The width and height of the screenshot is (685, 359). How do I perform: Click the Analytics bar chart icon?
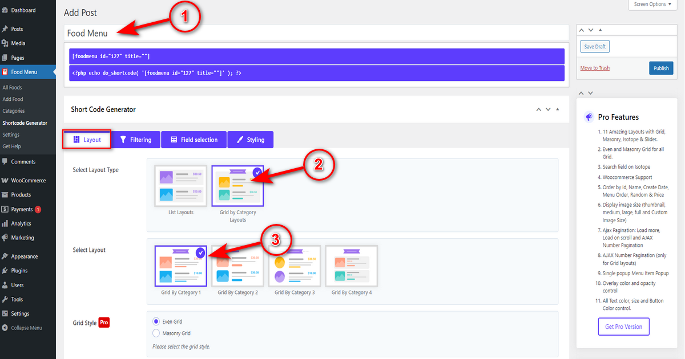pos(5,223)
